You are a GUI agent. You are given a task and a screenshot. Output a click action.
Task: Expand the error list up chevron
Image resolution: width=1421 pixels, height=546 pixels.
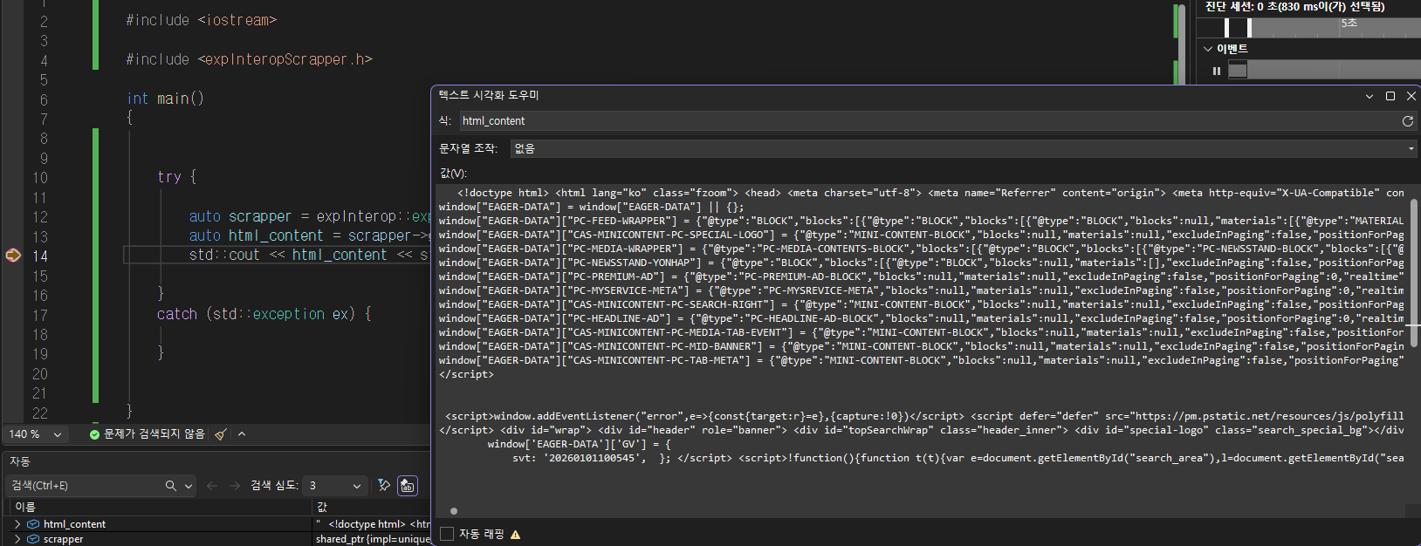[x=242, y=434]
